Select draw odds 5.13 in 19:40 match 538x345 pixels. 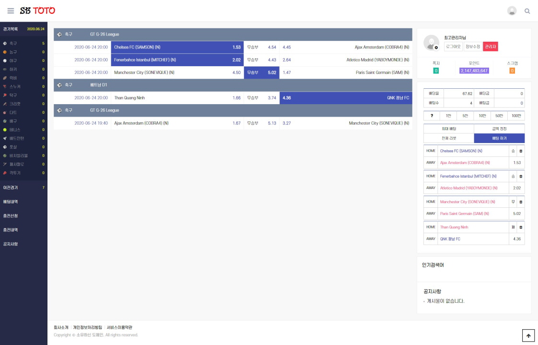point(261,123)
